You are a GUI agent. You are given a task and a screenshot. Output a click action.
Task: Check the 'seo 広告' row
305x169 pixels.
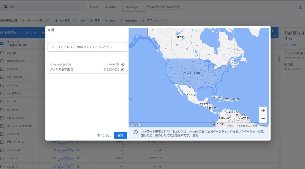tap(2, 53)
